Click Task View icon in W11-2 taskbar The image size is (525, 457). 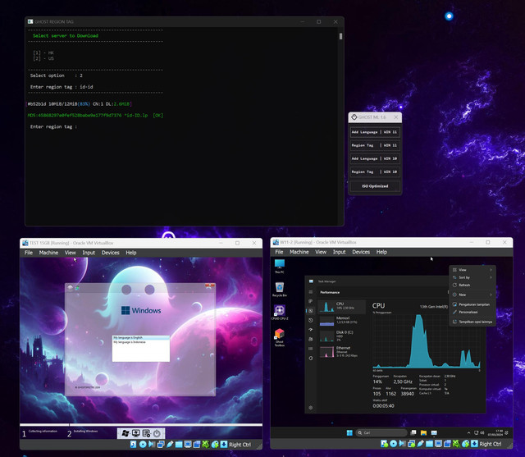pos(413,432)
